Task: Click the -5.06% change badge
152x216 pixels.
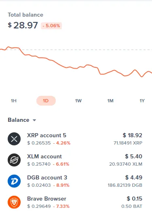Action: point(51,26)
